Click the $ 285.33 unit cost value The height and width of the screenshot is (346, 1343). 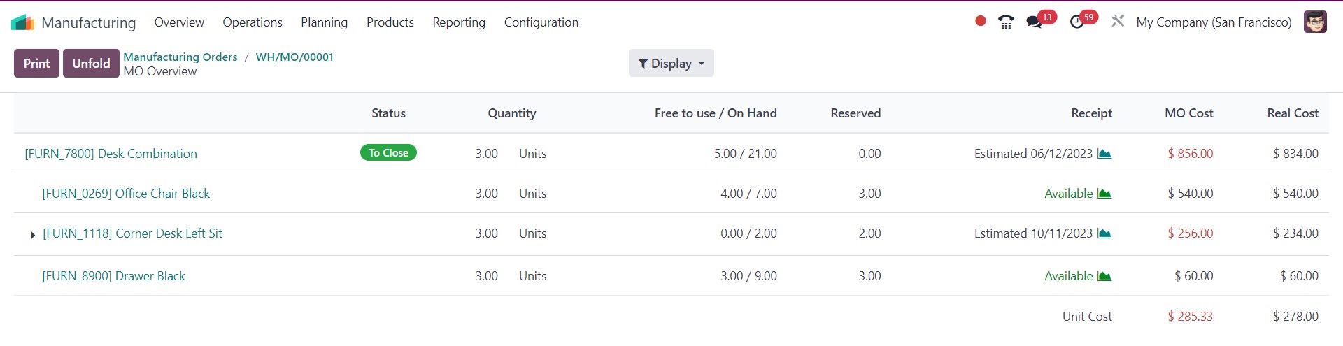pyautogui.click(x=1191, y=317)
